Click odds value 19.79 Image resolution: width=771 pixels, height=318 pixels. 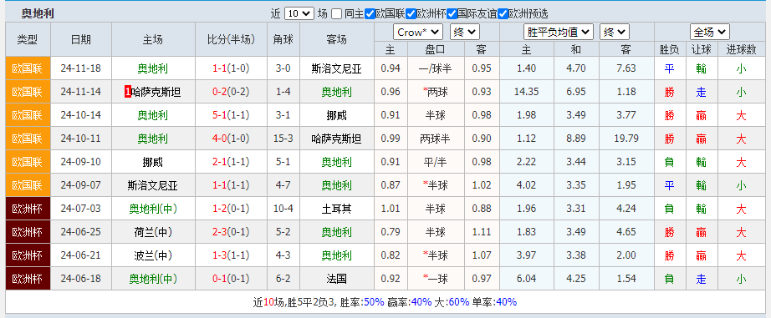pos(626,139)
